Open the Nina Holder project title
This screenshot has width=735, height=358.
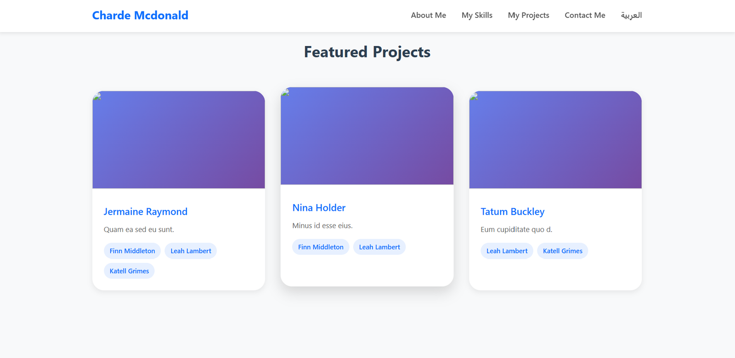(319, 208)
